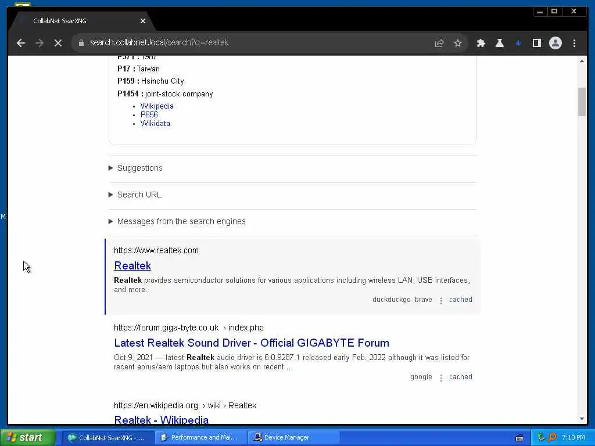Close the CollabNet SearXNG tab

[x=143, y=21]
